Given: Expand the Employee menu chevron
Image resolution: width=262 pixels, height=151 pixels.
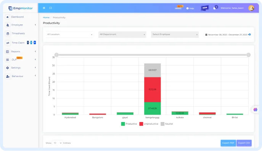Looking at the screenshot, I should pyautogui.click(x=35, y=25).
